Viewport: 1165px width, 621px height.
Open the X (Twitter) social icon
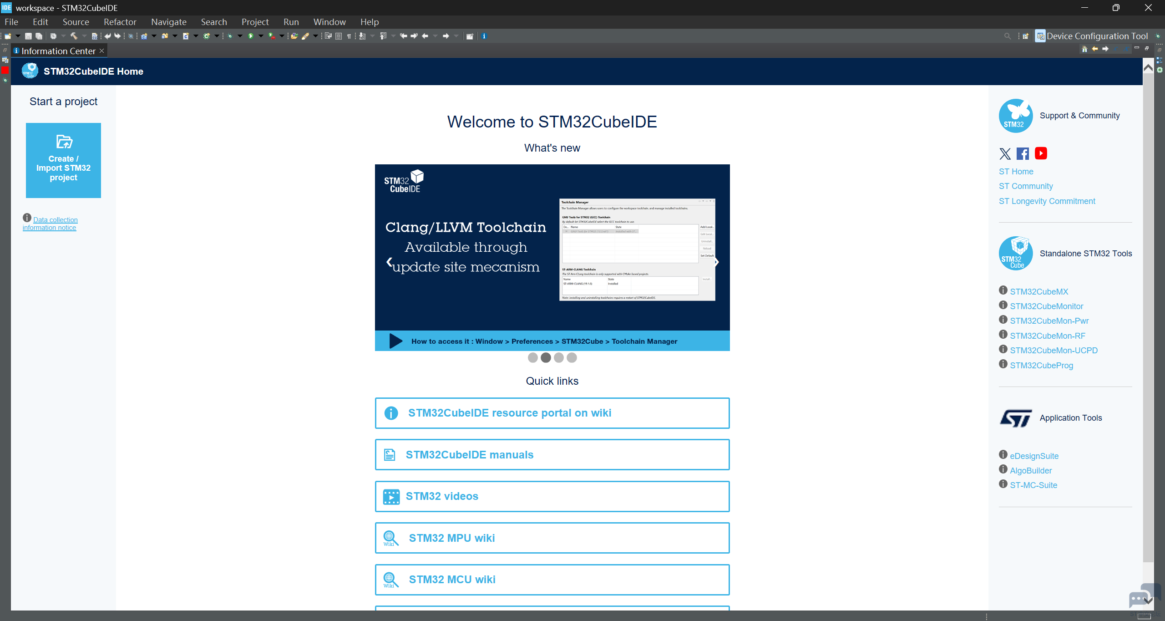[1005, 154]
